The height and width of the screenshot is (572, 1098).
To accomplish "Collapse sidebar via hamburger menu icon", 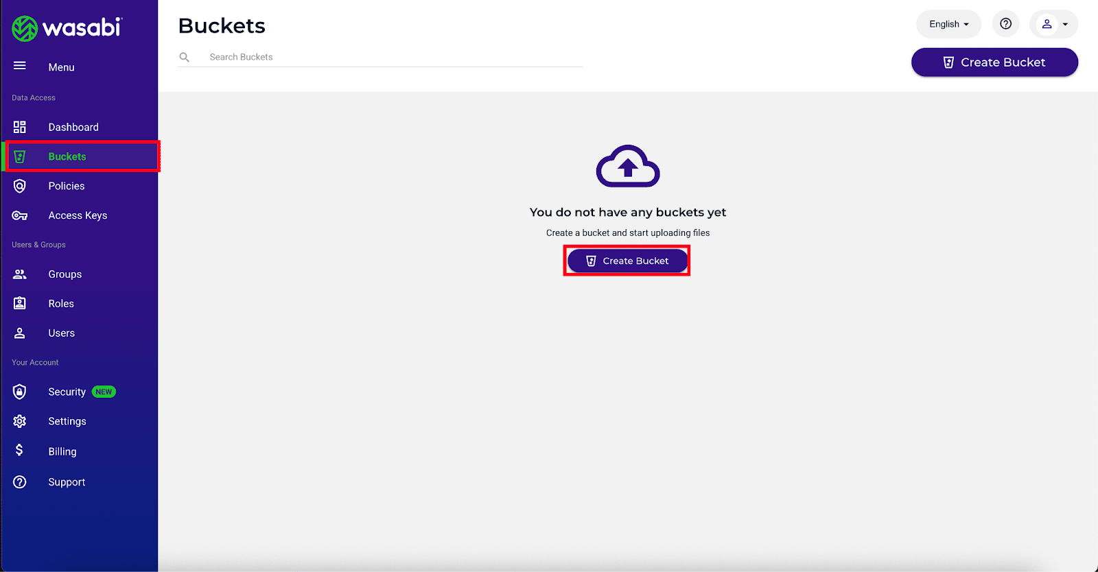I will pyautogui.click(x=20, y=66).
